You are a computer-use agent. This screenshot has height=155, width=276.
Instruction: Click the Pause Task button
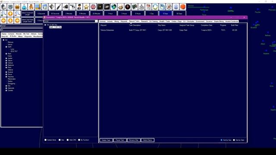120,140
